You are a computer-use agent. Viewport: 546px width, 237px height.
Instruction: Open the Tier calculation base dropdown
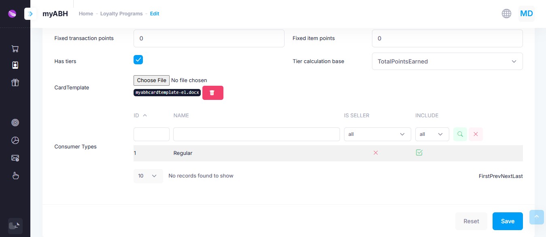pos(447,61)
